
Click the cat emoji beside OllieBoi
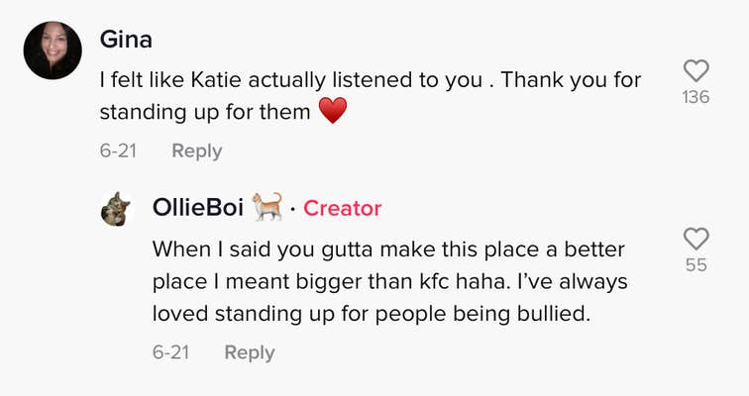tap(267, 207)
